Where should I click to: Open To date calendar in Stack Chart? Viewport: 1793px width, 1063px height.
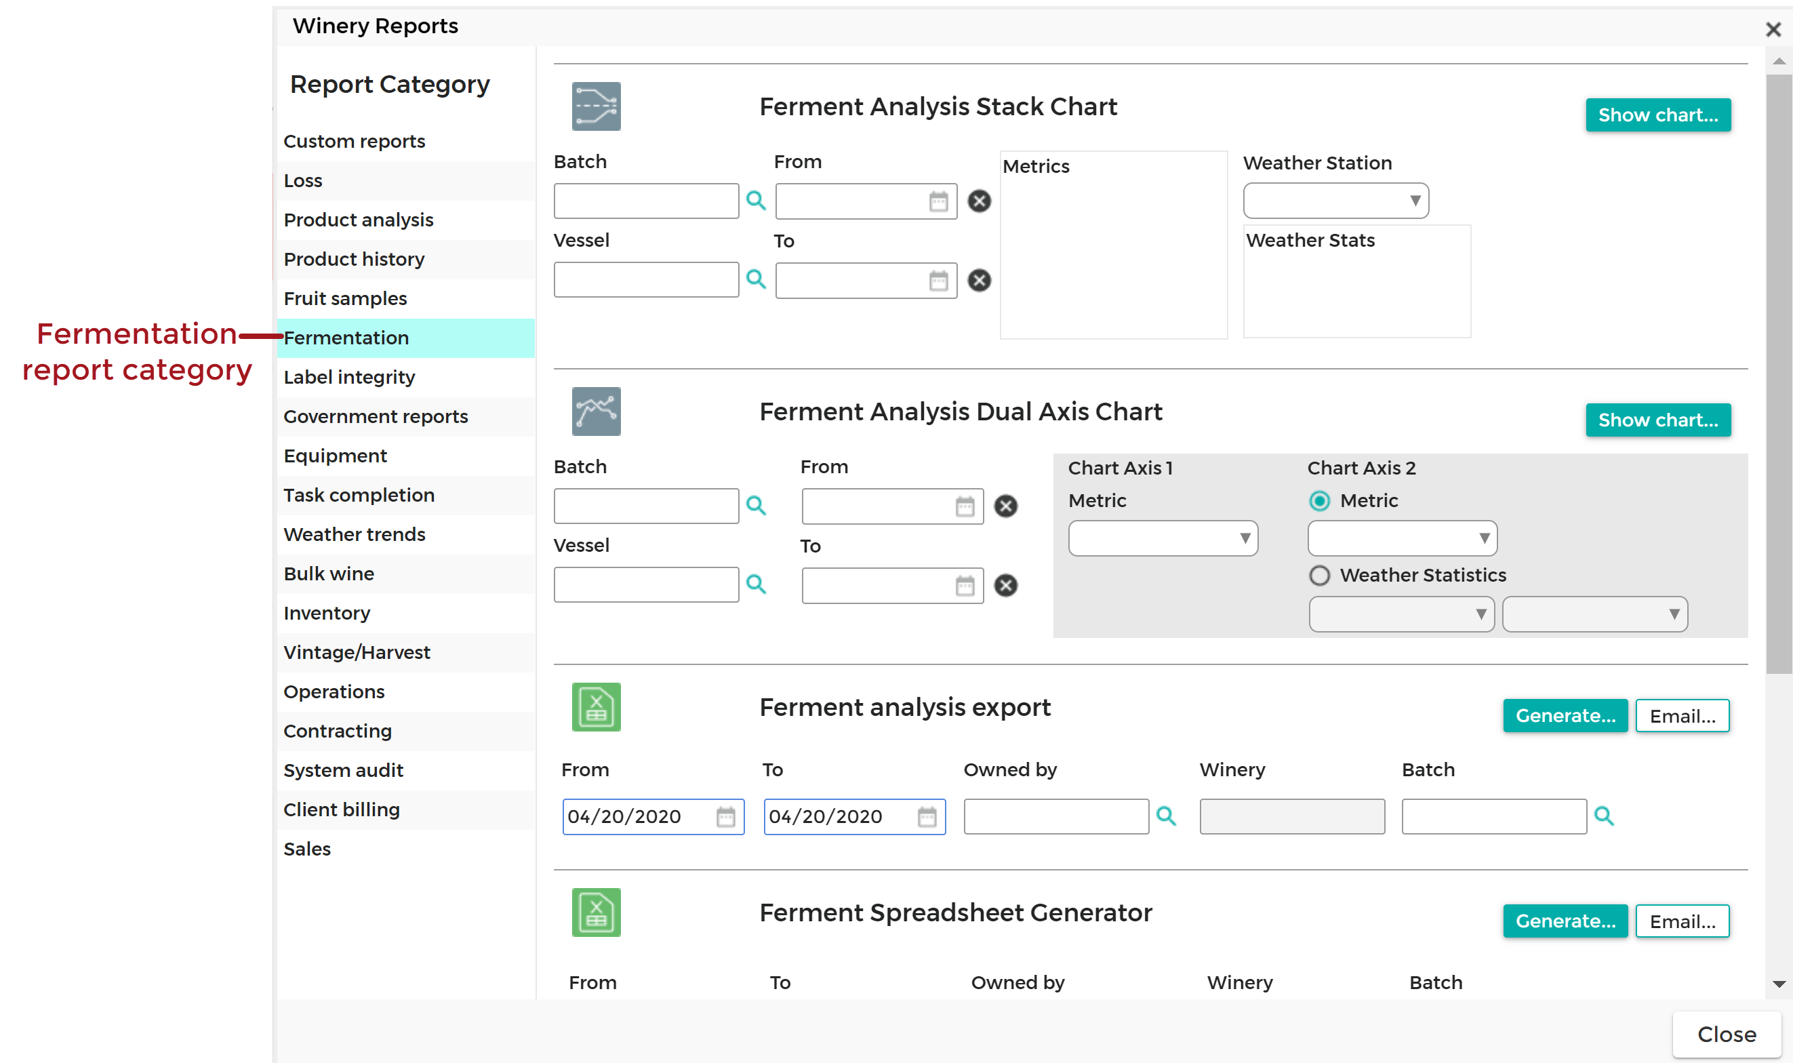(x=938, y=280)
